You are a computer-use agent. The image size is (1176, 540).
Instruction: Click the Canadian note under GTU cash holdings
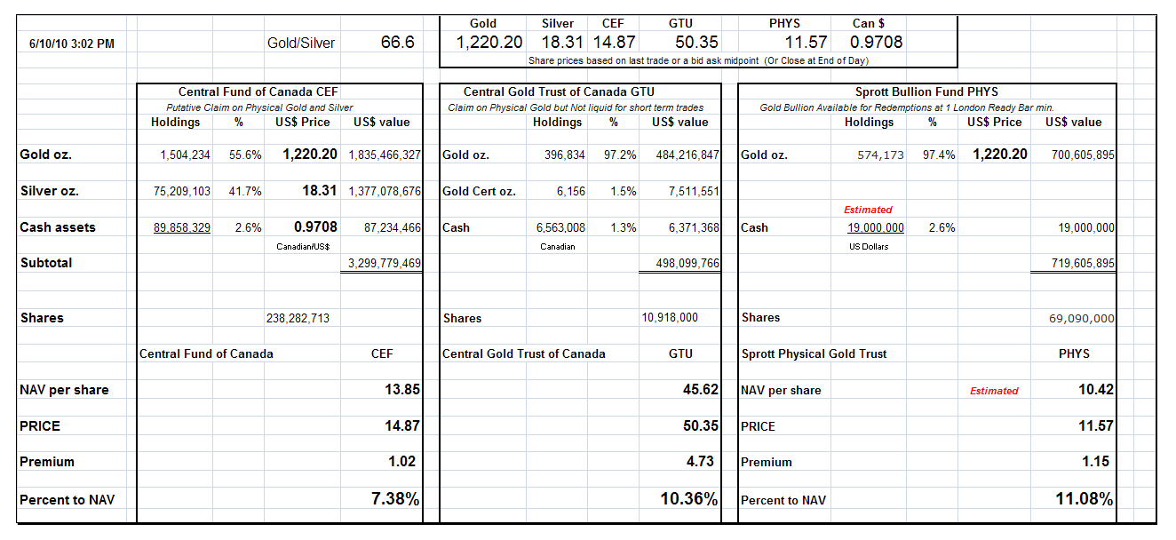tap(558, 246)
